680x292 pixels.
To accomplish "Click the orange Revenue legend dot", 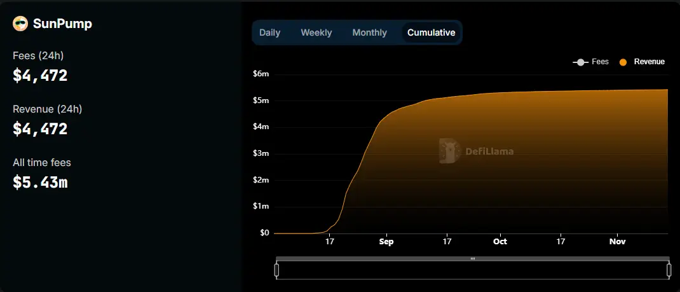I will point(623,62).
